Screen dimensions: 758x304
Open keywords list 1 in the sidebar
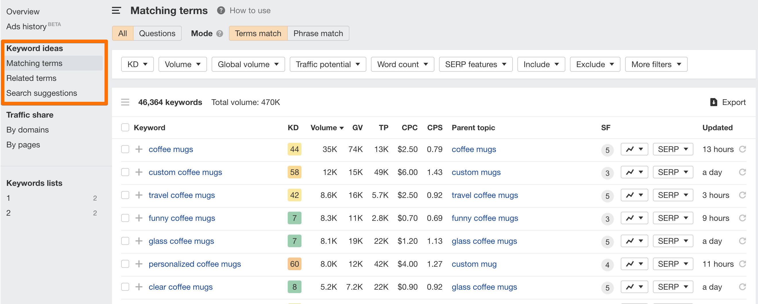pyautogui.click(x=8, y=198)
